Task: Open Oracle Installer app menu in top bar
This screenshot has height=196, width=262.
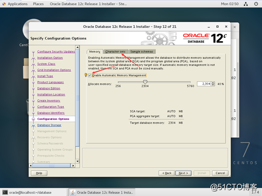Action: [88, 4]
